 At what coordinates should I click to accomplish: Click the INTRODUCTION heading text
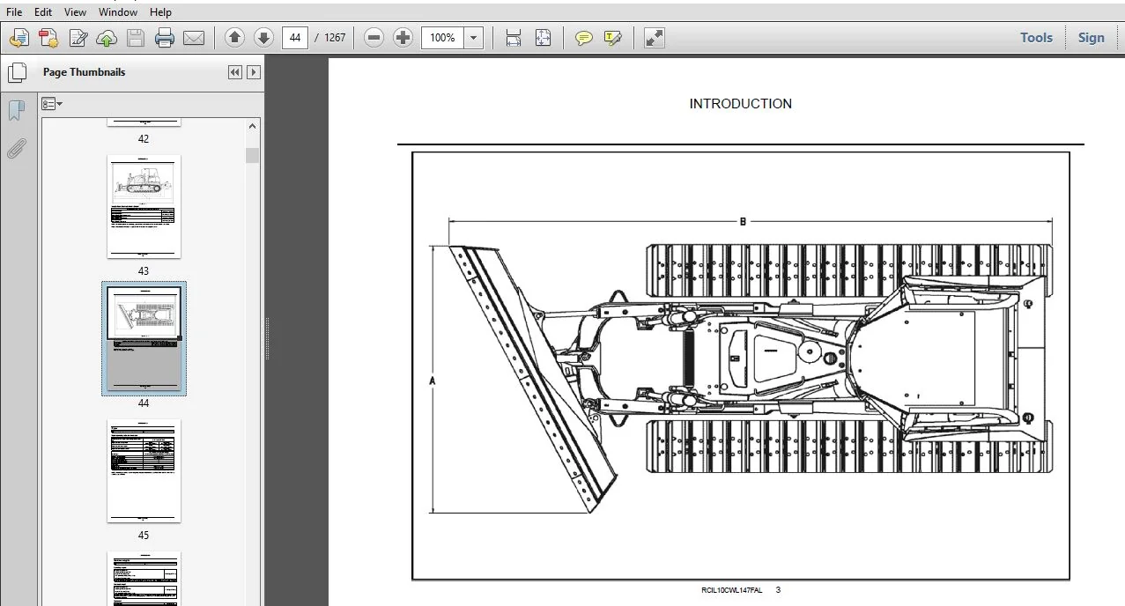(x=740, y=104)
